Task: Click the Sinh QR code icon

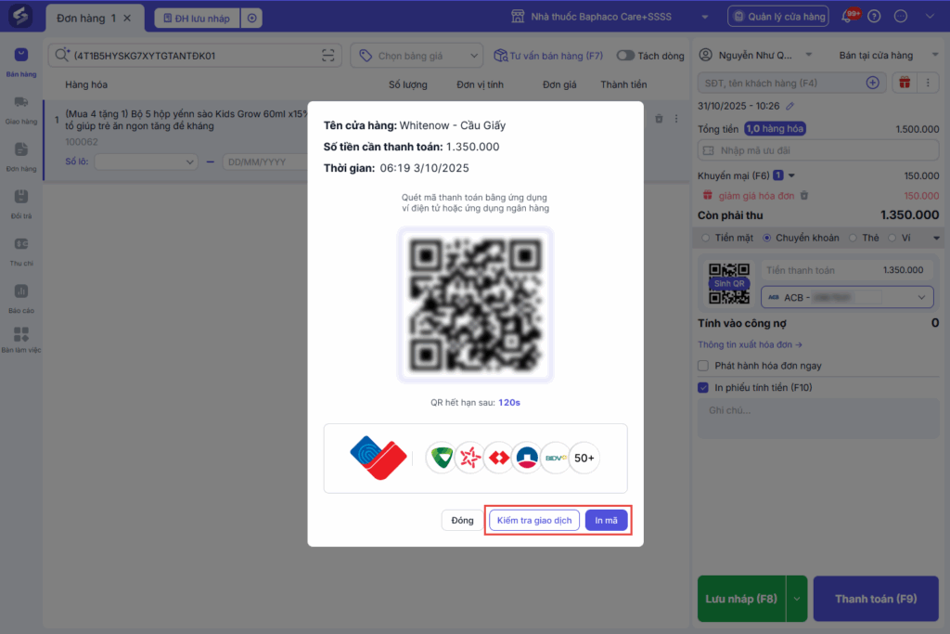Action: point(729,283)
